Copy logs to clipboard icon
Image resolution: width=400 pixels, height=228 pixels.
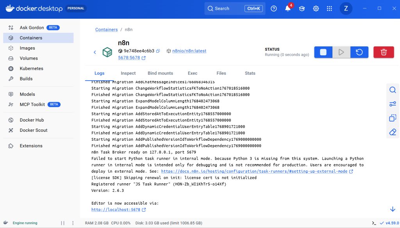(393, 118)
